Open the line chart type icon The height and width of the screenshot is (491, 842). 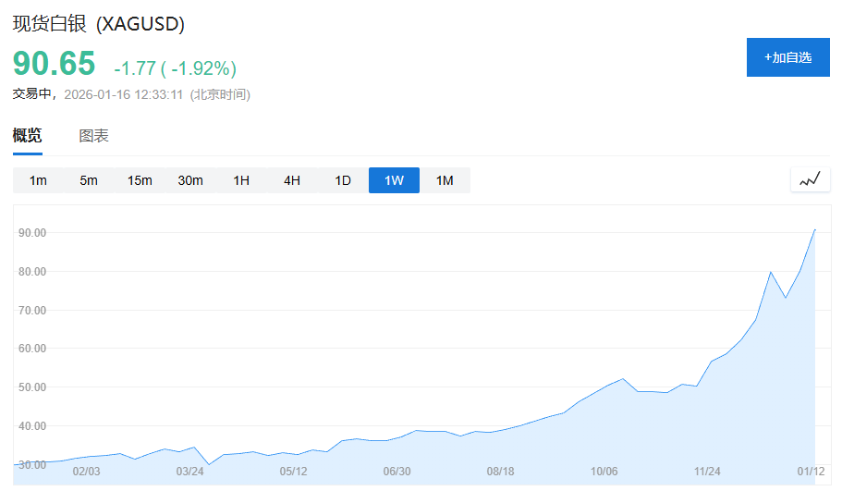(810, 179)
